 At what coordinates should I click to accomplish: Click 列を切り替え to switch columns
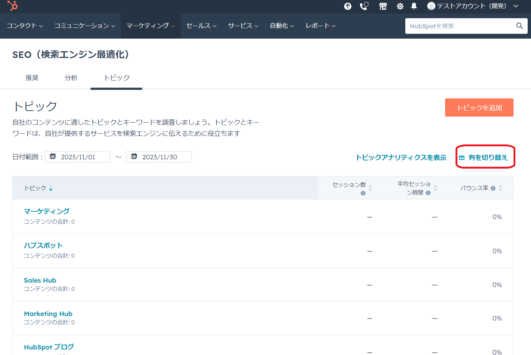point(483,157)
